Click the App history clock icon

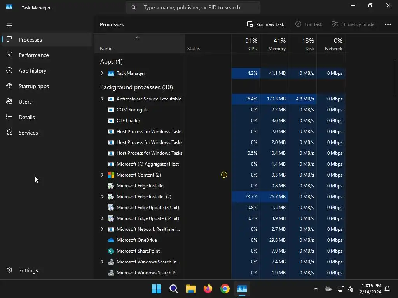pyautogui.click(x=9, y=71)
